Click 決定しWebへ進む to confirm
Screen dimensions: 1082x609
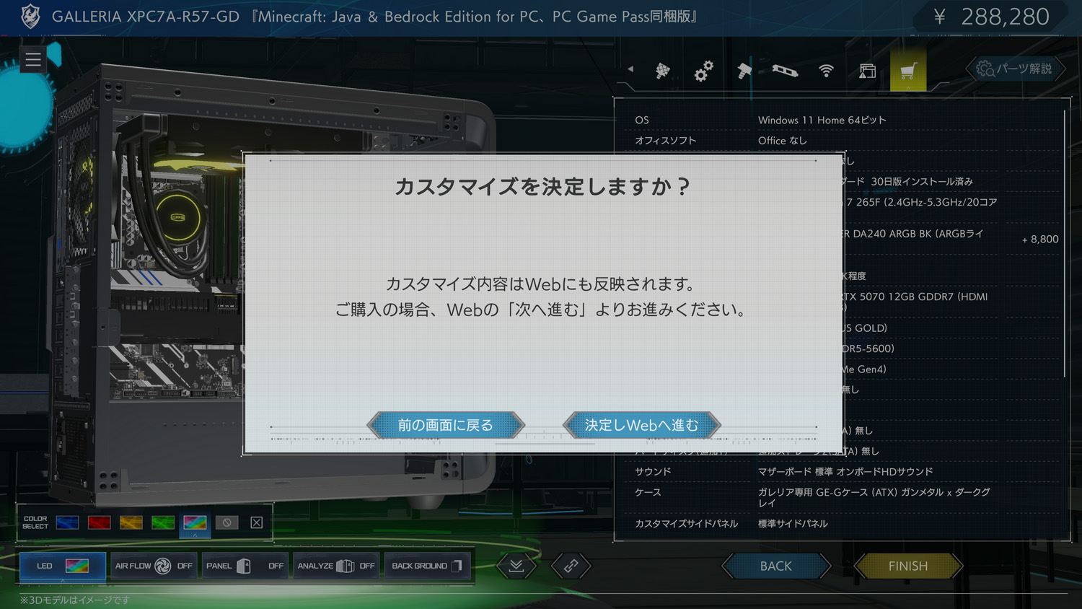641,425
